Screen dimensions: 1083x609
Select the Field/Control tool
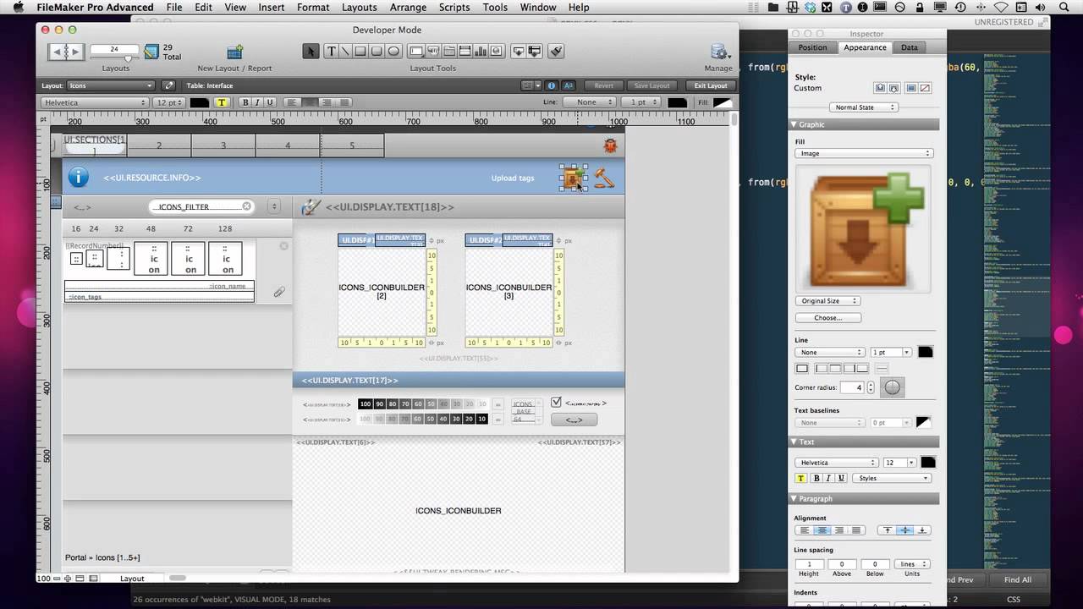[415, 51]
